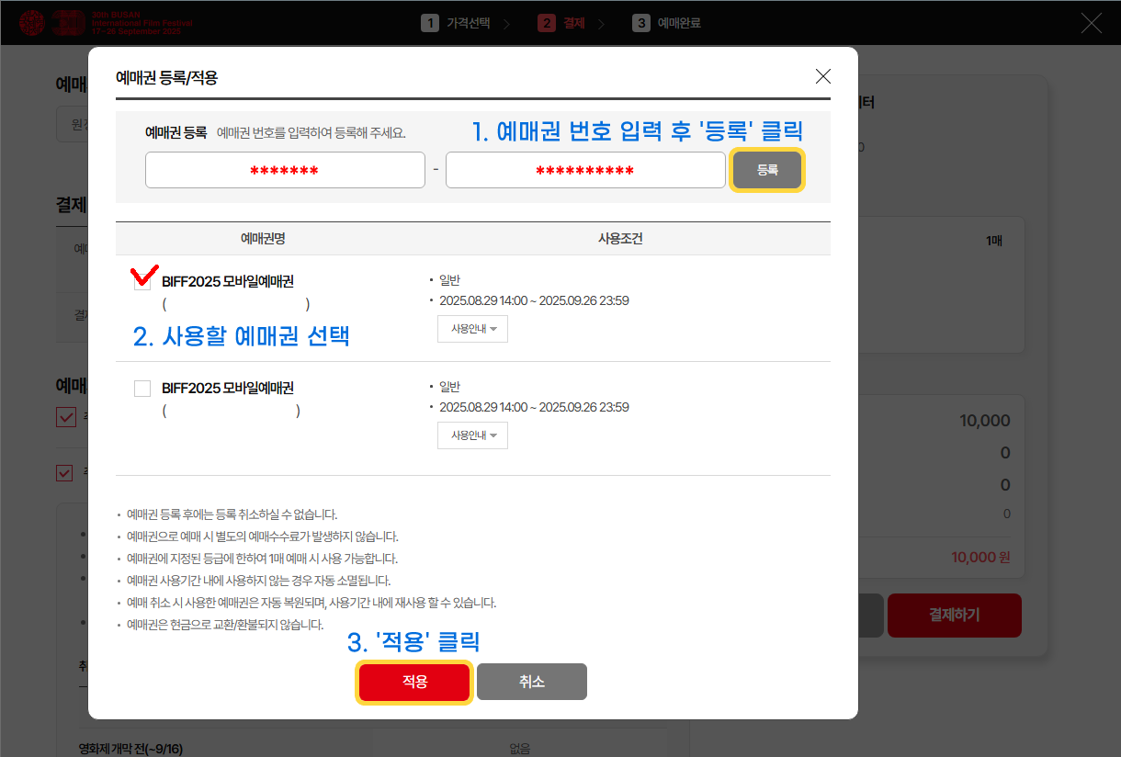
Task: Expand 사용안내 dropdown for second 예매권
Action: pos(472,435)
